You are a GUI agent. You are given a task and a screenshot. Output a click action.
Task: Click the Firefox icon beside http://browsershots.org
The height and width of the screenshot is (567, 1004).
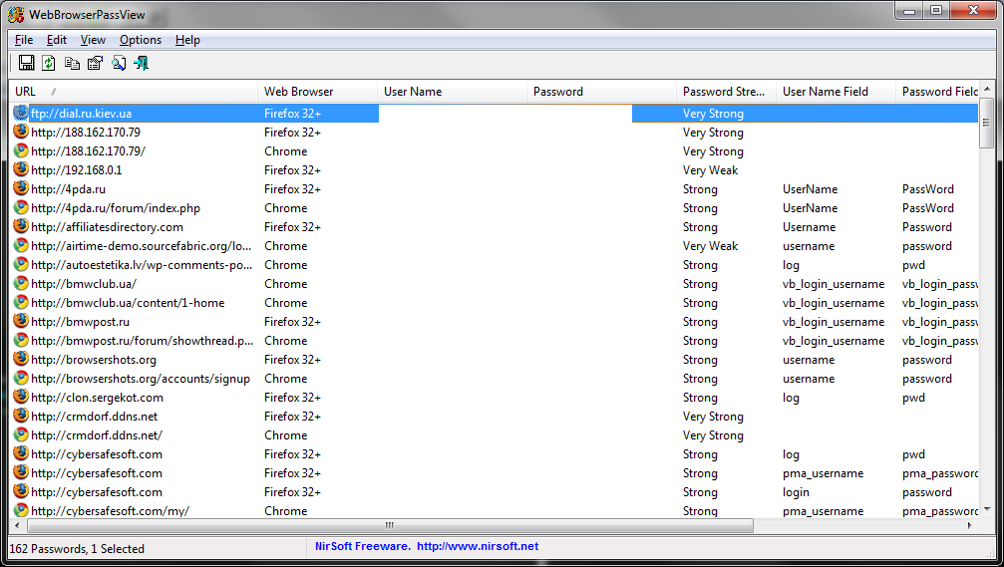[21, 359]
